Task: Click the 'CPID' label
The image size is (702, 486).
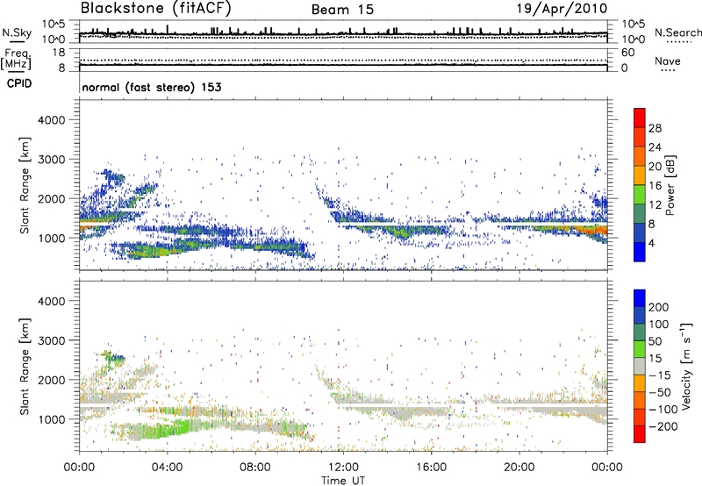Action: click(x=19, y=83)
